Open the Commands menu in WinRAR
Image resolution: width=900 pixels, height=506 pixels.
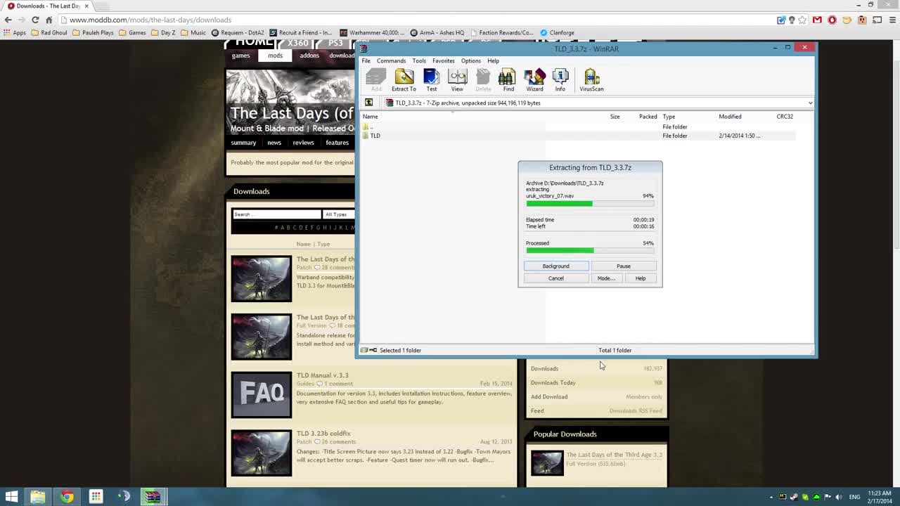(x=391, y=60)
